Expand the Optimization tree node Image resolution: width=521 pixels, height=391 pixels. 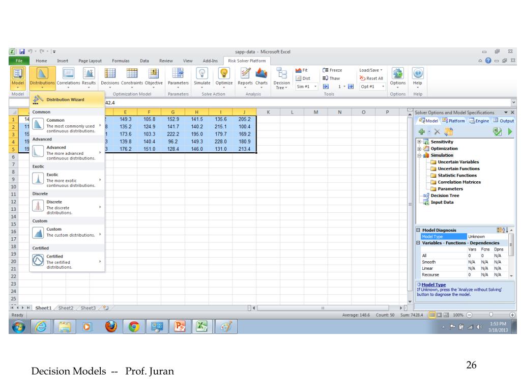tap(419, 149)
